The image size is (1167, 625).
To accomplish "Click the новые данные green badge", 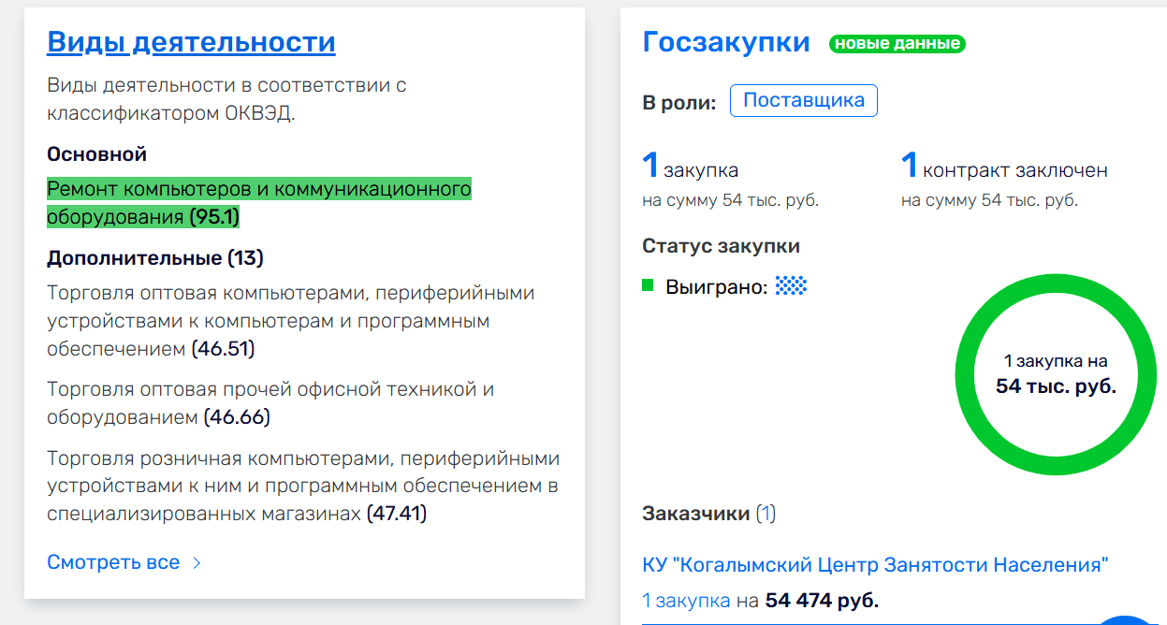I will point(897,43).
